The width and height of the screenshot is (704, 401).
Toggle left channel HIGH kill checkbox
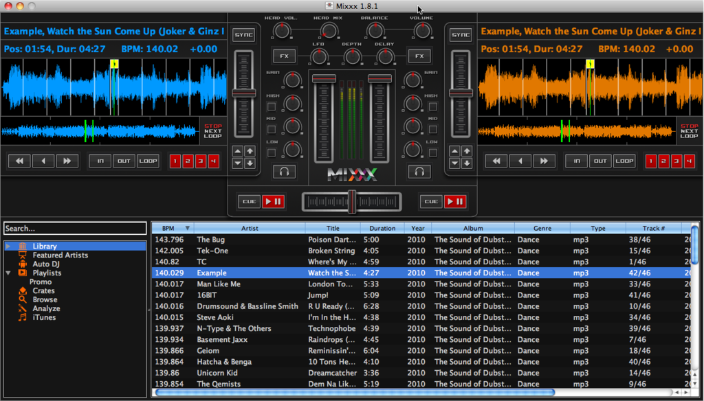271,106
